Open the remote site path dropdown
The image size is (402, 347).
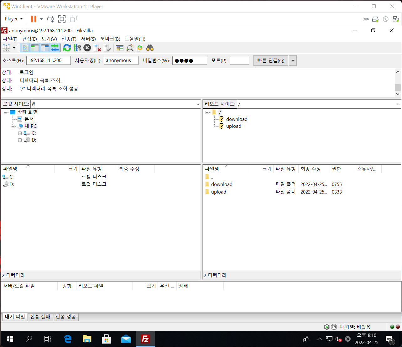(398, 104)
